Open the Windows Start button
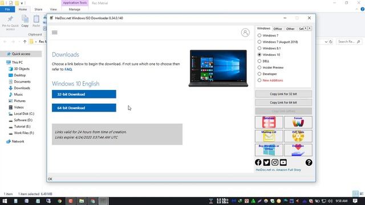Viewport: 365px width, 205px height. (5, 201)
